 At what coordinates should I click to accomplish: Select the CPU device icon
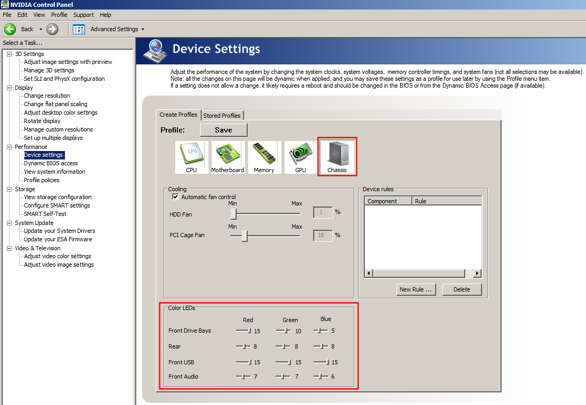[x=191, y=157]
